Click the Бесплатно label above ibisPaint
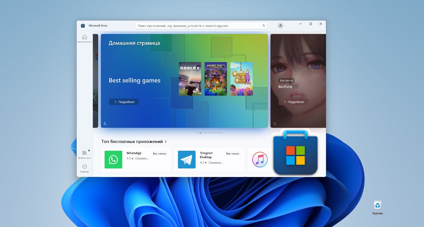This screenshot has height=227, width=424. (x=286, y=81)
